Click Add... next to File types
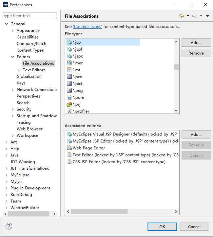 coord(196,42)
